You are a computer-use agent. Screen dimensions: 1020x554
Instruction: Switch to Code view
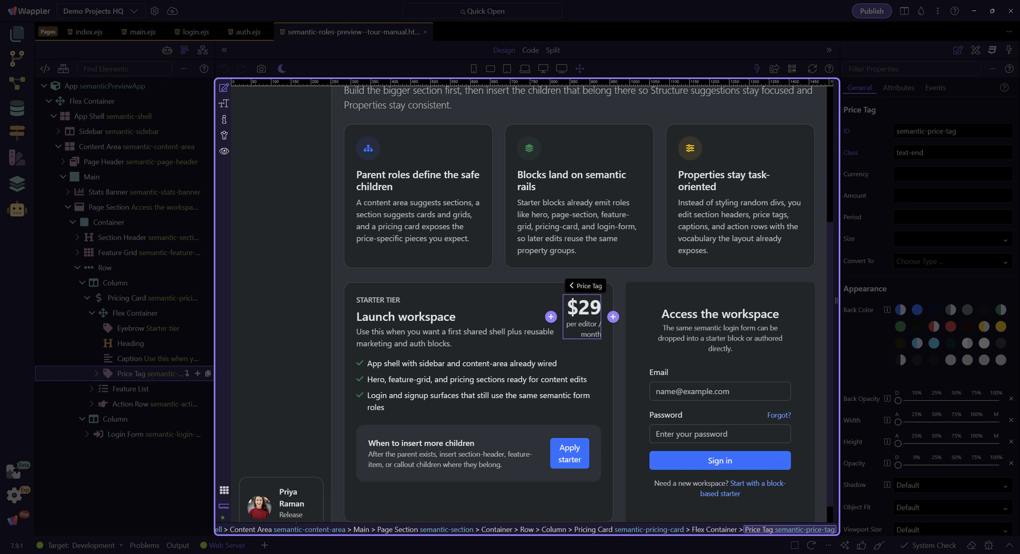(530, 50)
